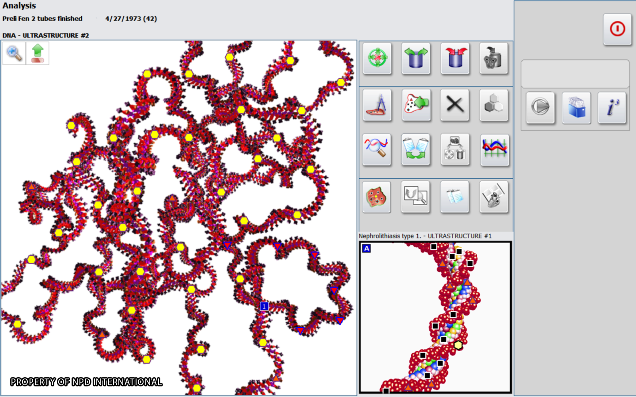
Task: Open the clipboard exchange tool
Action: 416,150
